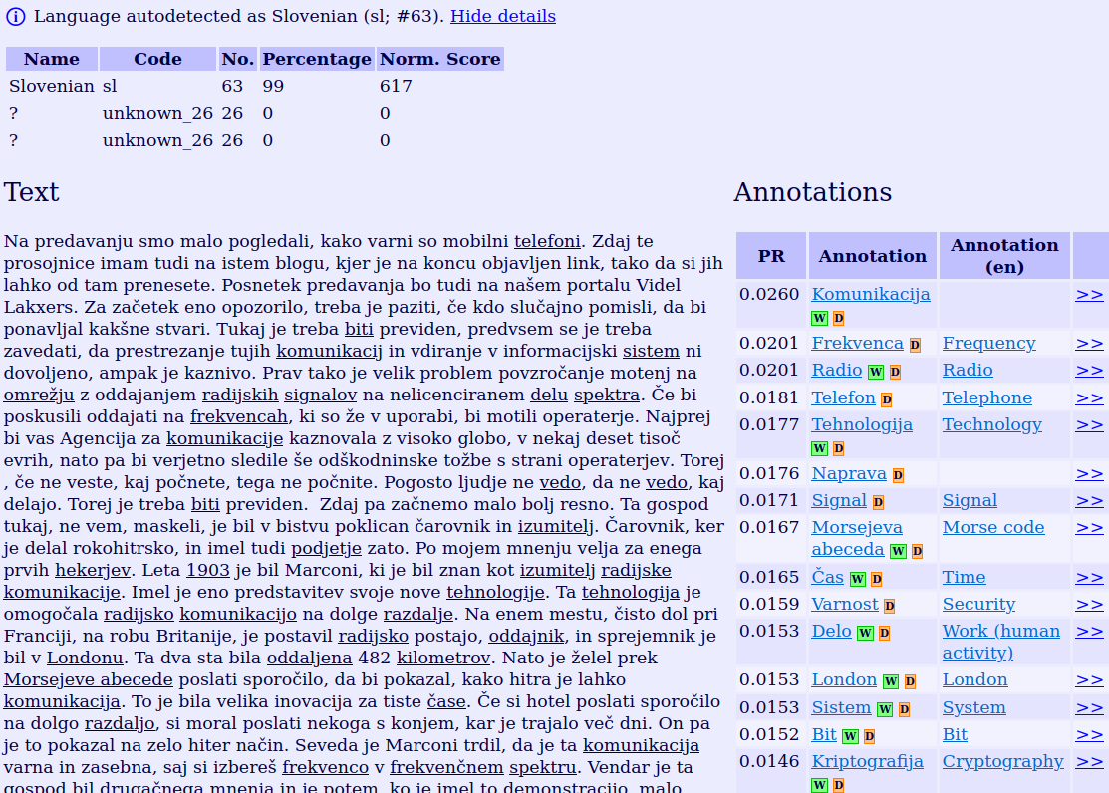1109x793 pixels.
Task: Click the info icon beside language autodetected message
Action: pos(15,17)
